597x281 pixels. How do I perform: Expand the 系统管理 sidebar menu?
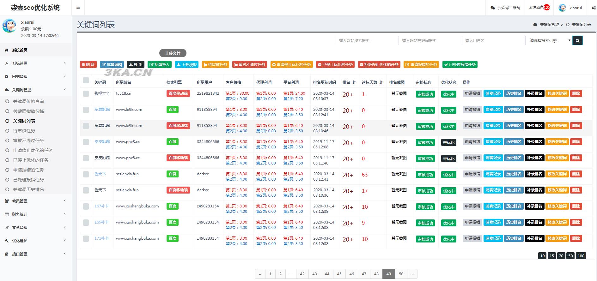click(35, 63)
